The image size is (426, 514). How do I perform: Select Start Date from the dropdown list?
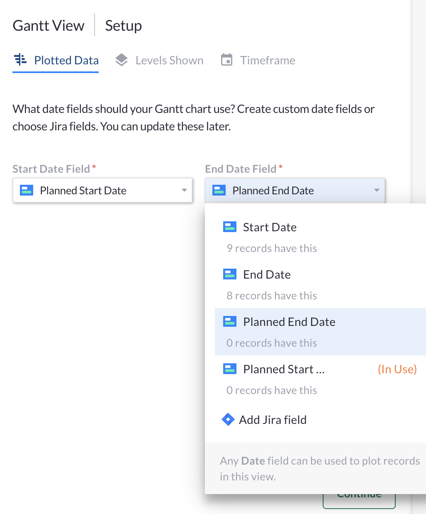(x=320, y=237)
